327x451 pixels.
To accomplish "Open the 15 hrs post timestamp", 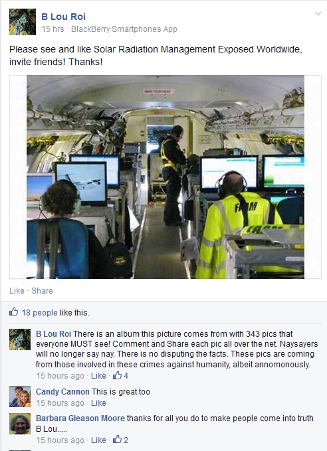I will click(x=53, y=29).
